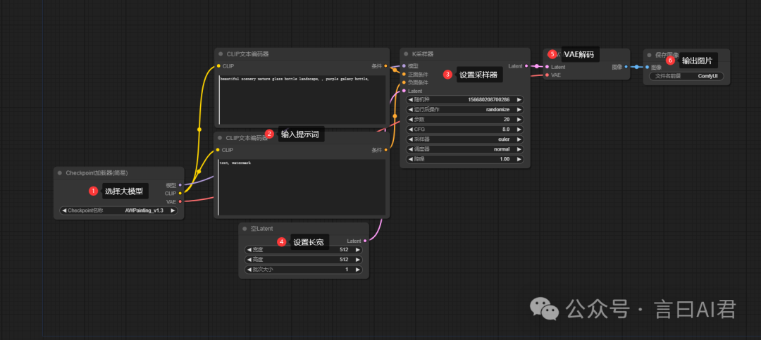The width and height of the screenshot is (761, 340).
Task: Click the 高度 512 value field
Action: click(x=303, y=260)
